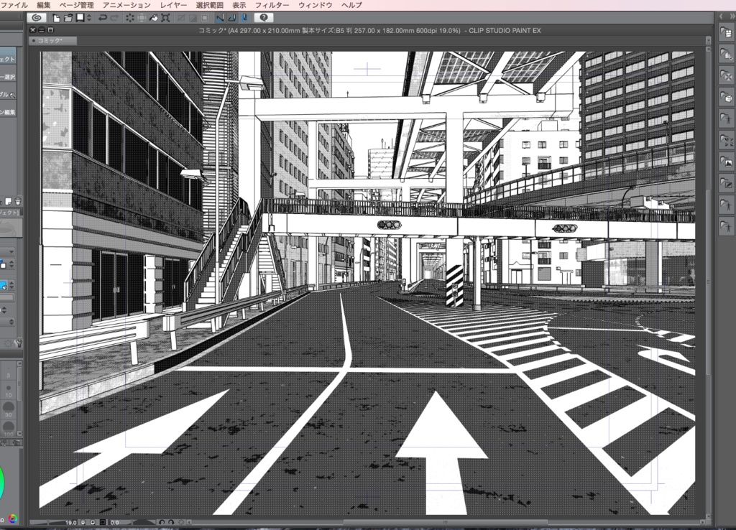Open a file using the Open folder icon
The width and height of the screenshot is (736, 530).
click(x=69, y=18)
